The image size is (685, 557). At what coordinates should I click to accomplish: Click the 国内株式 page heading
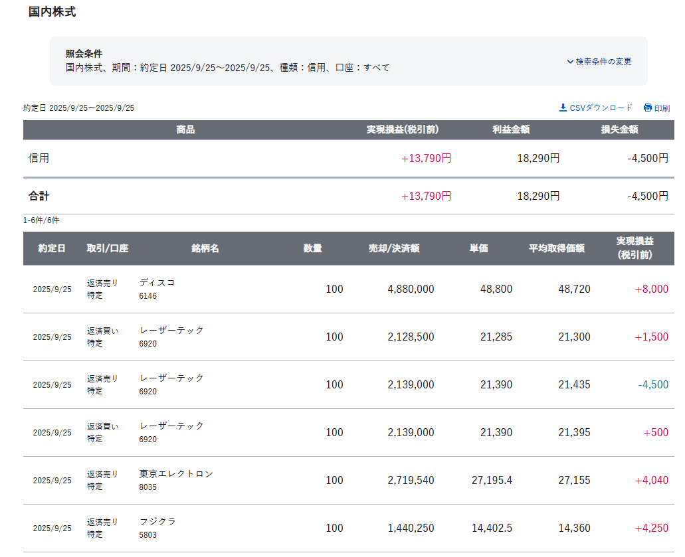[52, 12]
